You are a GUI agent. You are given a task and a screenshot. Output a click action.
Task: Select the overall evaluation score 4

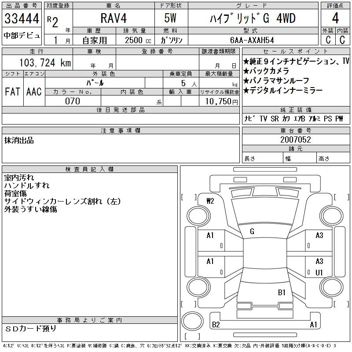pyautogui.click(x=335, y=19)
